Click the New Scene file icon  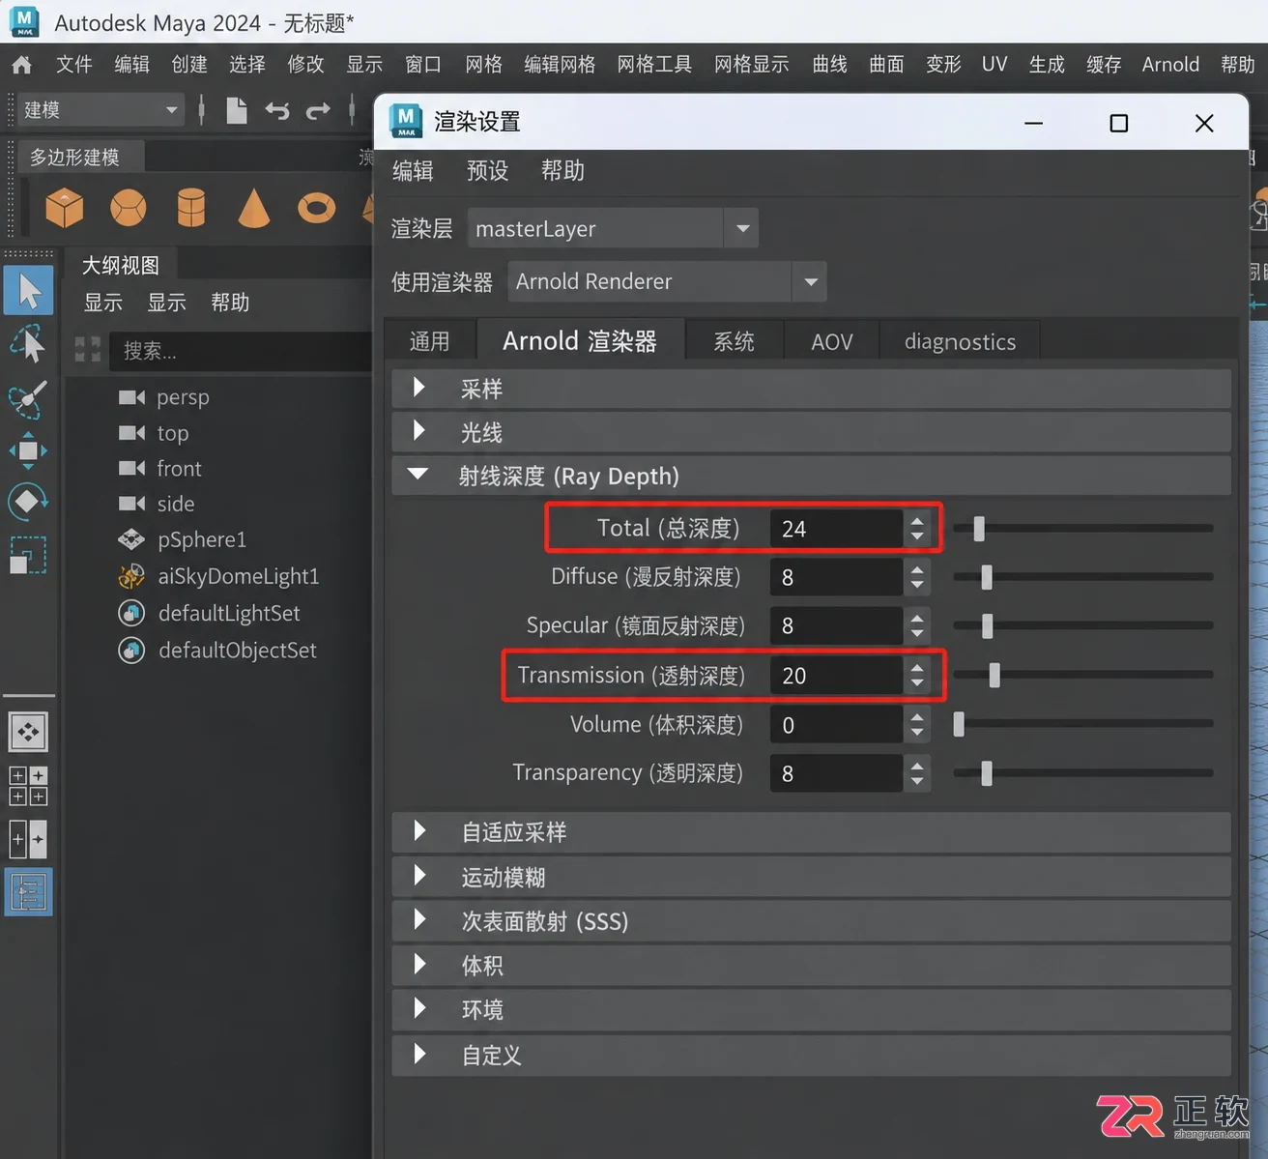236,110
